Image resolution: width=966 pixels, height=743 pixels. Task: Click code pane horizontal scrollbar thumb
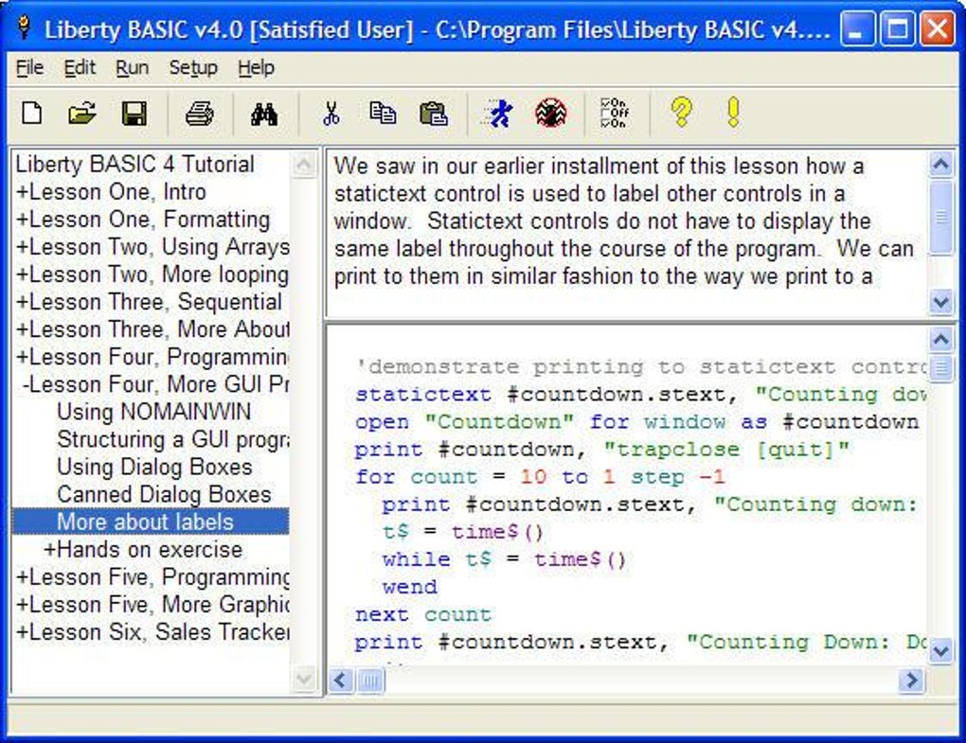pyautogui.click(x=370, y=681)
